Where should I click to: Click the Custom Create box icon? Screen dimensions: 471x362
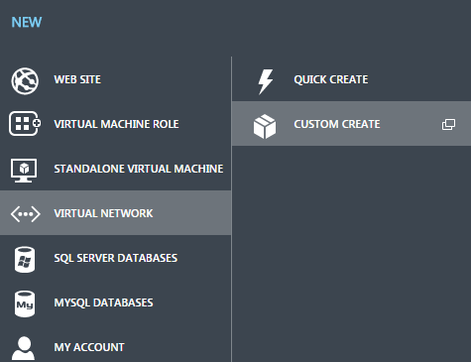click(265, 126)
